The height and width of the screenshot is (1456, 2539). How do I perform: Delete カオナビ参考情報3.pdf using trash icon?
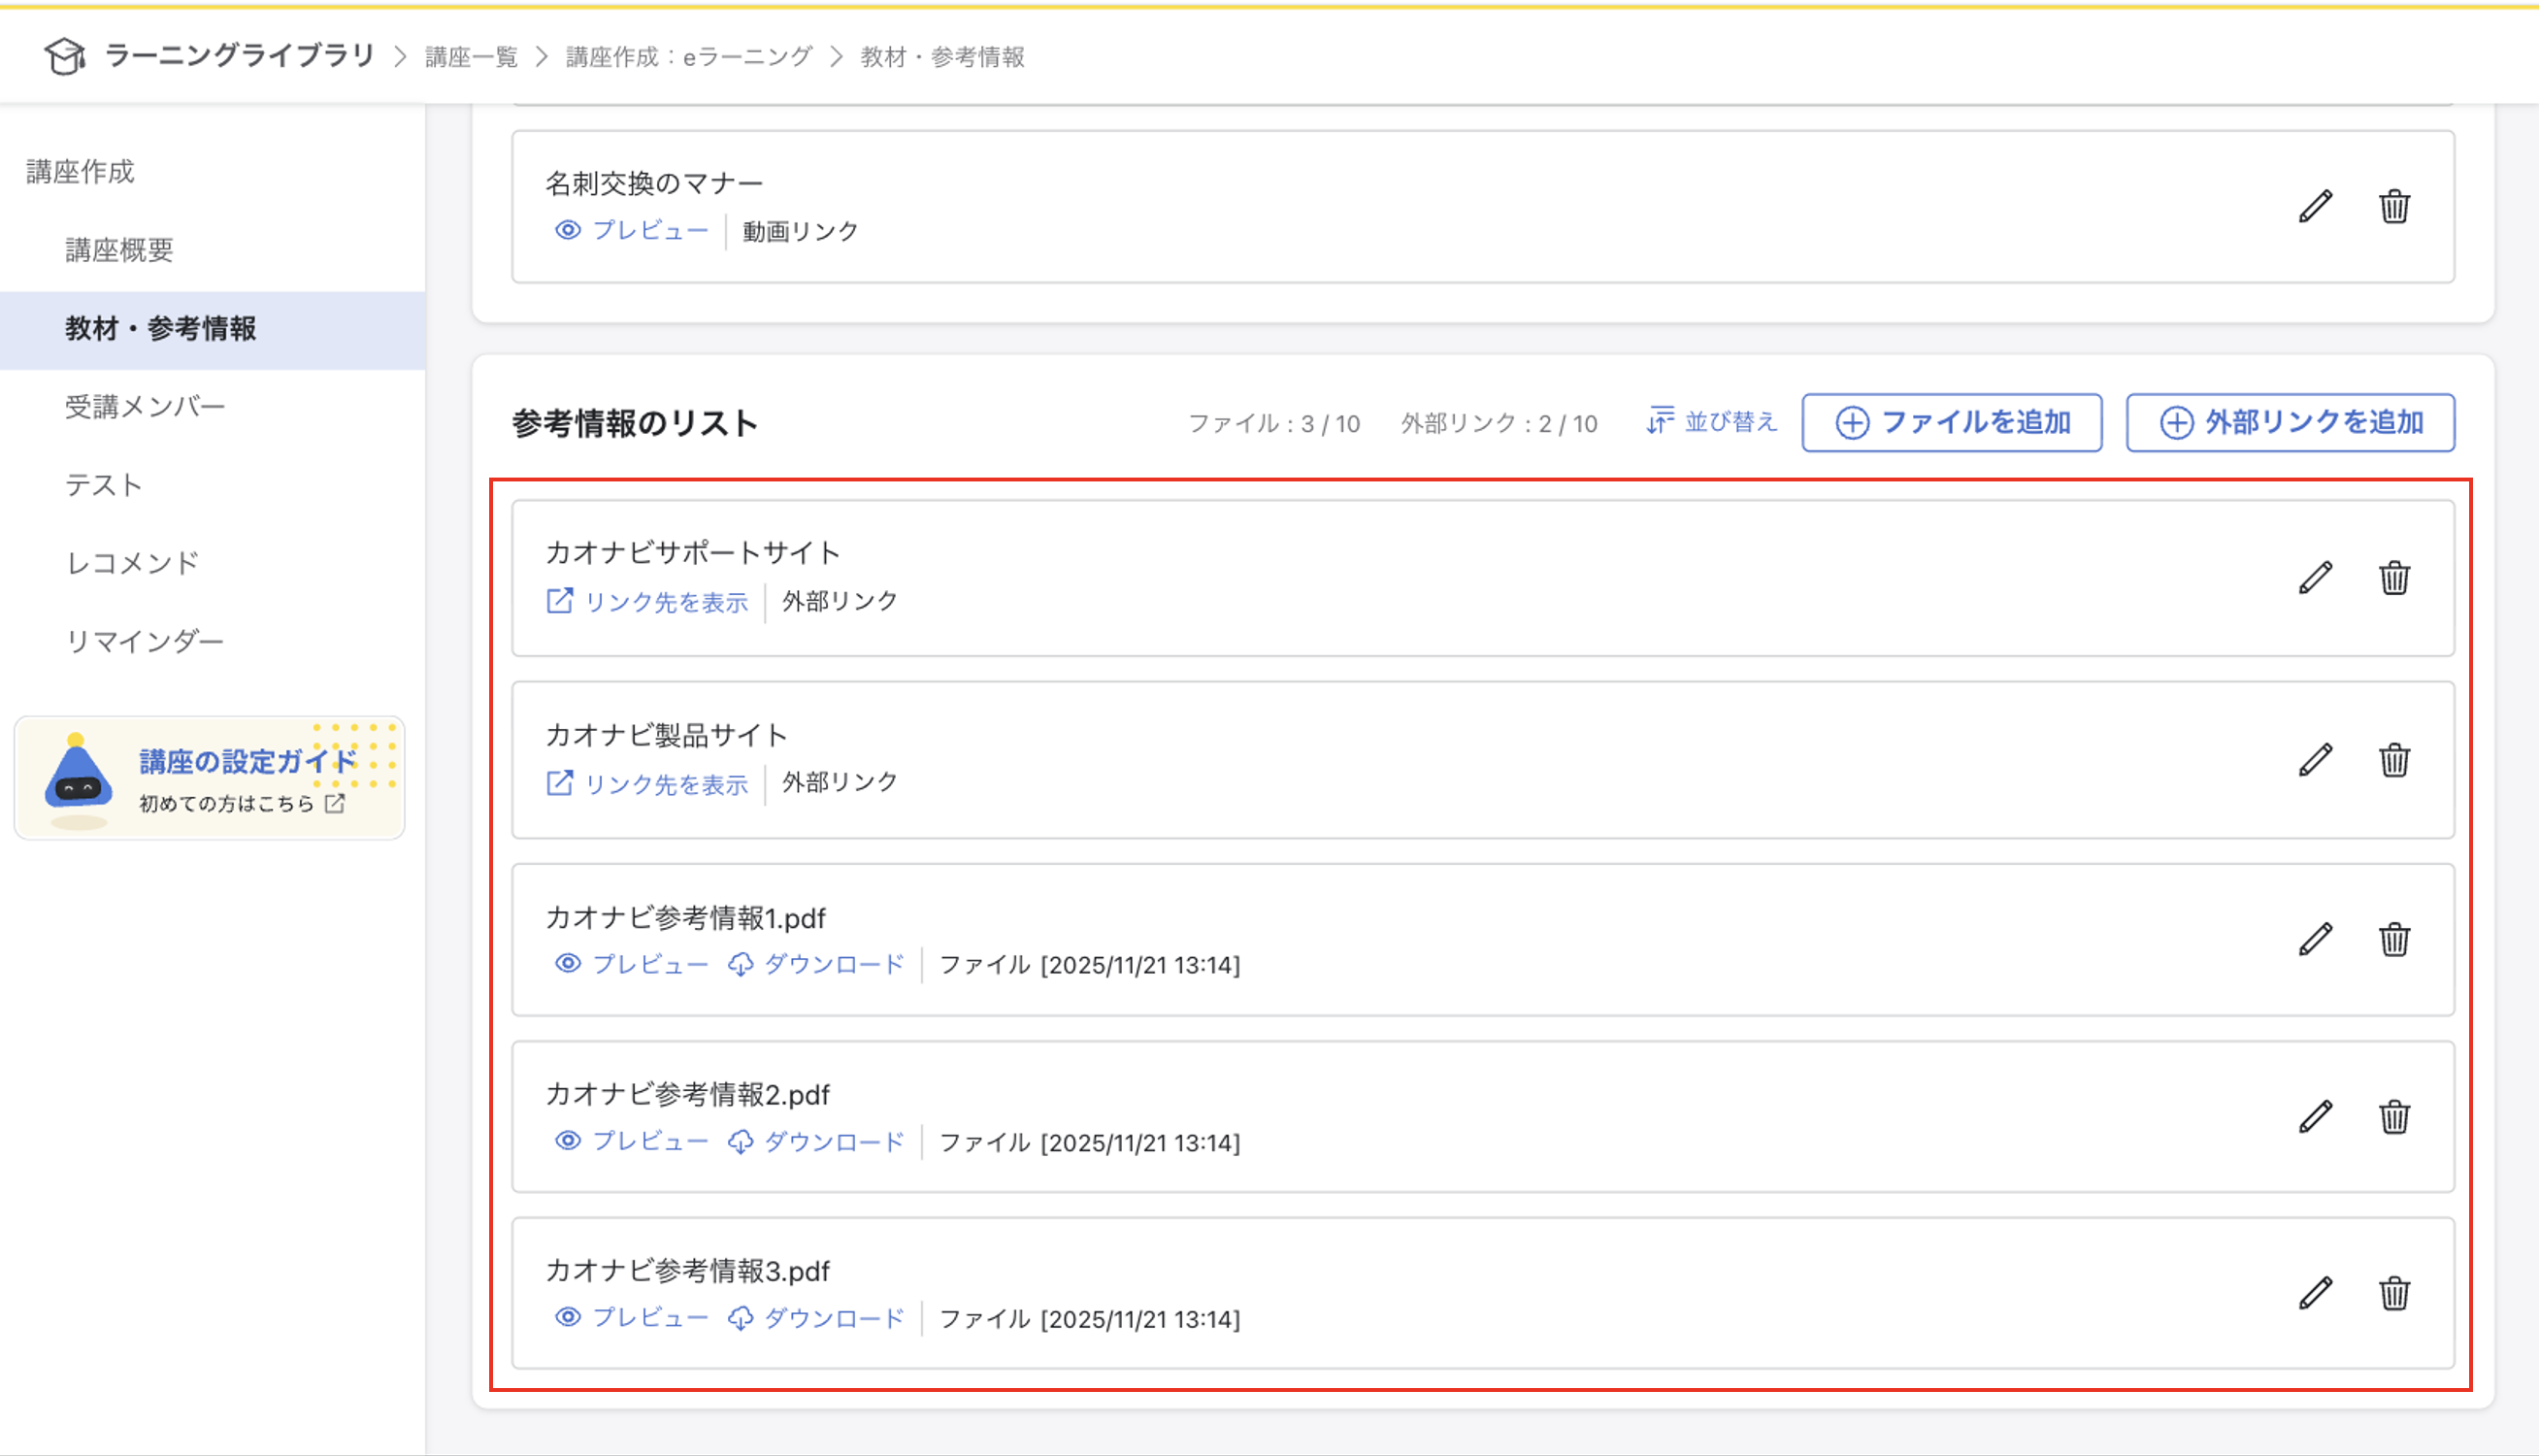click(x=2395, y=1294)
